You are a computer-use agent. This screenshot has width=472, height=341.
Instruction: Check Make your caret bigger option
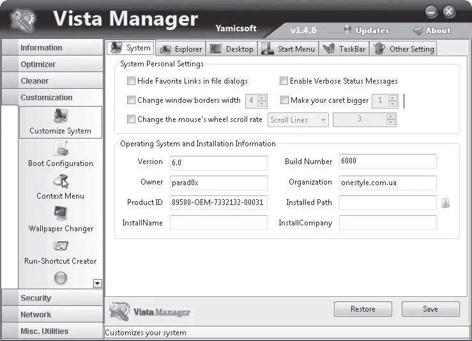pos(284,100)
